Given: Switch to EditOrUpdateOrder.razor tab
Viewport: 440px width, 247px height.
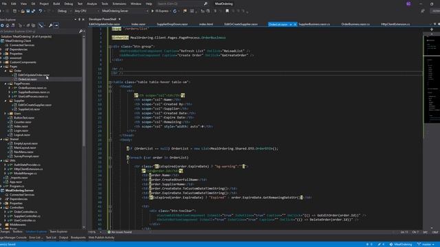Looking at the screenshot, I should click(x=104, y=25).
